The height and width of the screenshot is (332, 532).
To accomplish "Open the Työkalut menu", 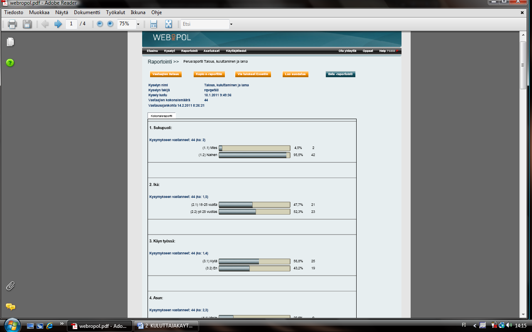I will (116, 12).
